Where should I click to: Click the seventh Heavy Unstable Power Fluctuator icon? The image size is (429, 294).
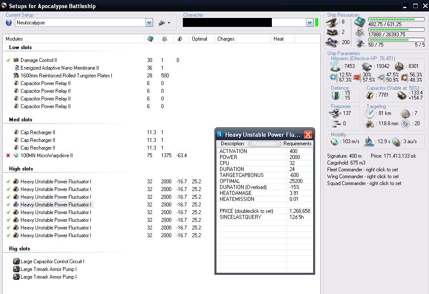click(16, 228)
